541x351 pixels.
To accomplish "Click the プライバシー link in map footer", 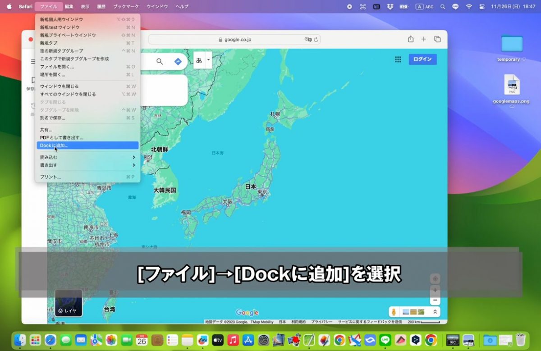I will [322, 322].
